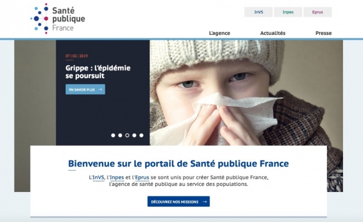The image size is (363, 222).
Task: Click the Découvrez nos missions button
Action: pos(179,201)
